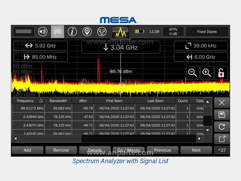Save the signal list with disk icon
The width and height of the screenshot is (241, 181).
point(222,115)
